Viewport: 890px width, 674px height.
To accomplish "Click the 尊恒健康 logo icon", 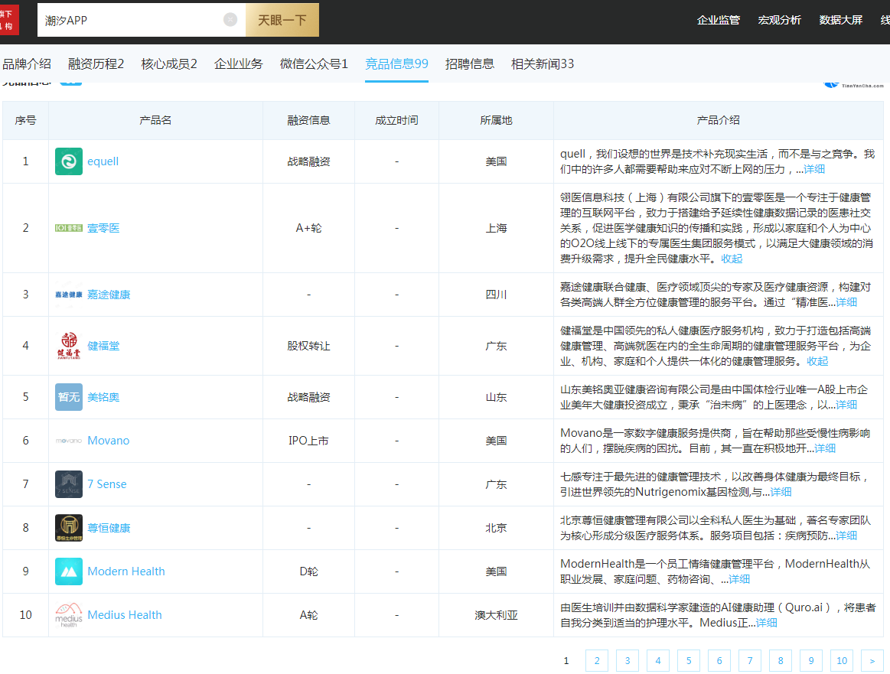I will click(69, 528).
